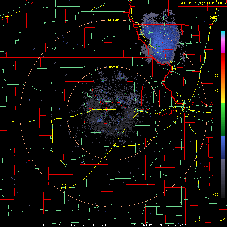This screenshot has width=227, height=227.
Task: Click the '50 NMI' range ring label
Action: (113, 67)
